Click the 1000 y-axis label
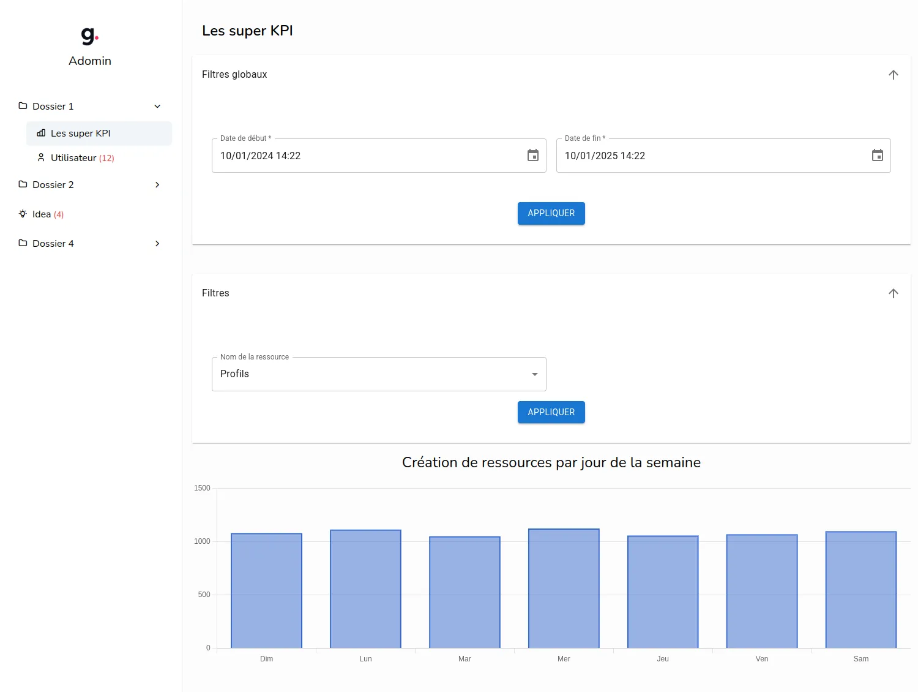Viewport: 918px width, 692px height. pos(202,541)
